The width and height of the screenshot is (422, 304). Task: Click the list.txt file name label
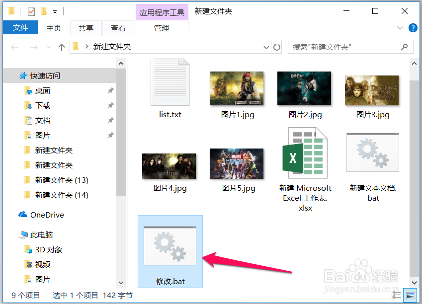170,115
